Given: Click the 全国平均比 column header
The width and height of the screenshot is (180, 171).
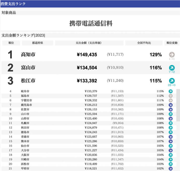Looking at the screenshot, I should [x=144, y=43].
